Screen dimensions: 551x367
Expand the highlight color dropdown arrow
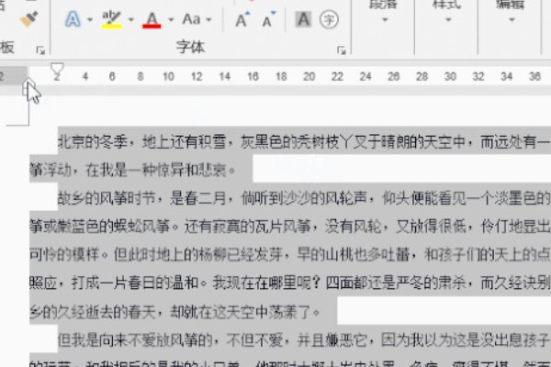click(x=130, y=19)
